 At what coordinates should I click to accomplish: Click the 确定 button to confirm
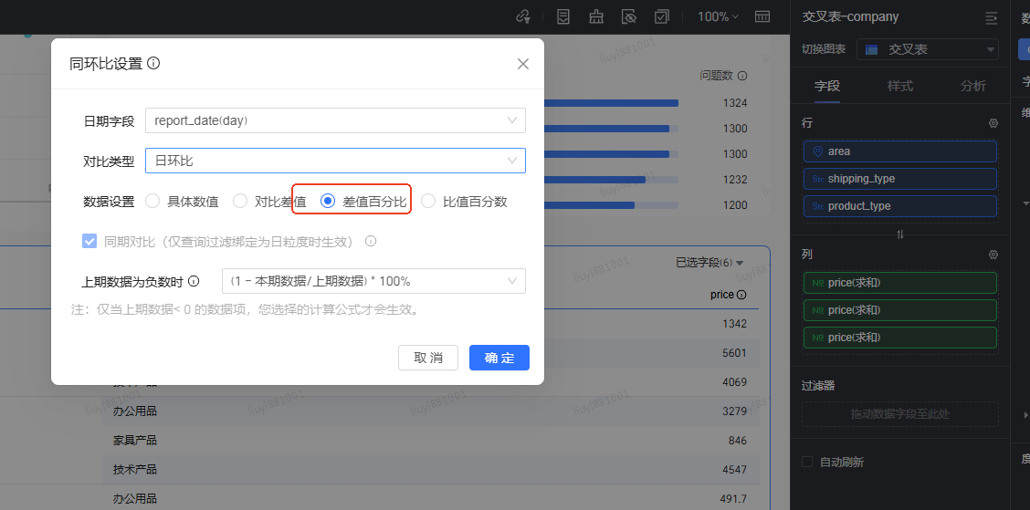tap(499, 358)
